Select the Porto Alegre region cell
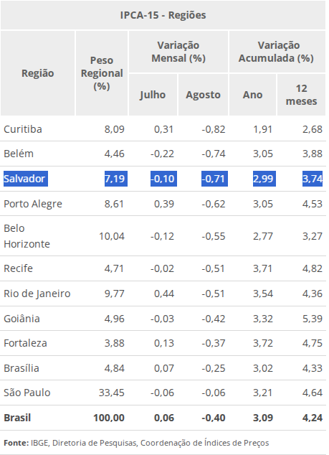 [x=33, y=204]
